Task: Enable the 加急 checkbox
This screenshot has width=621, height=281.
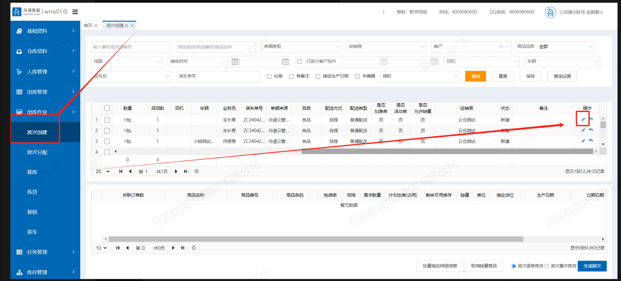Action: 269,77
